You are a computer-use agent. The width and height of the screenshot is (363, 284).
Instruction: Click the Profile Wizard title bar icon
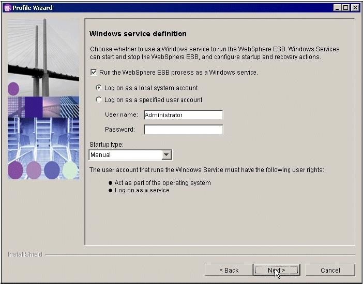click(x=8, y=8)
